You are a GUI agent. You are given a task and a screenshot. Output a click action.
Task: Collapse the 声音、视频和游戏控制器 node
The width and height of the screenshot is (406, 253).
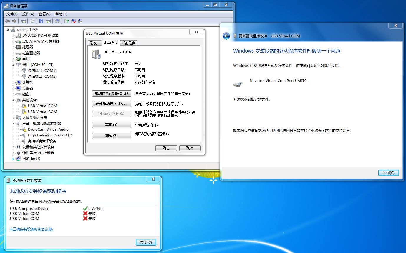tap(13, 124)
